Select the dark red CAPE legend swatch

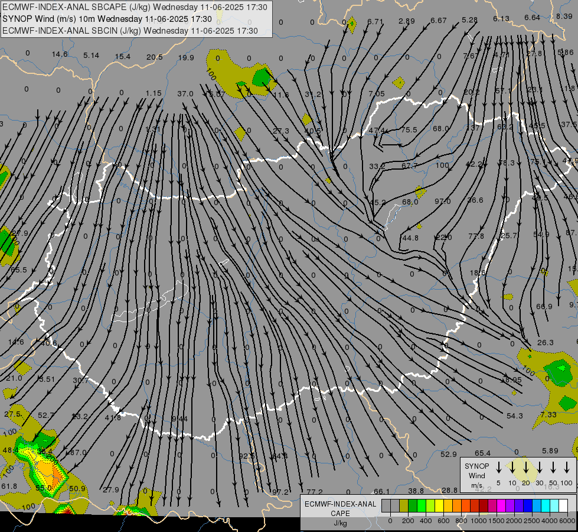pos(484,506)
